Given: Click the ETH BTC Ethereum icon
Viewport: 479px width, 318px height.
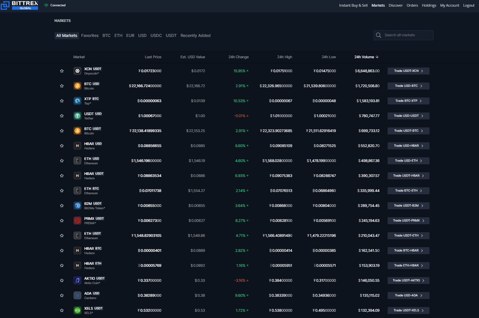Looking at the screenshot, I should [x=77, y=191].
